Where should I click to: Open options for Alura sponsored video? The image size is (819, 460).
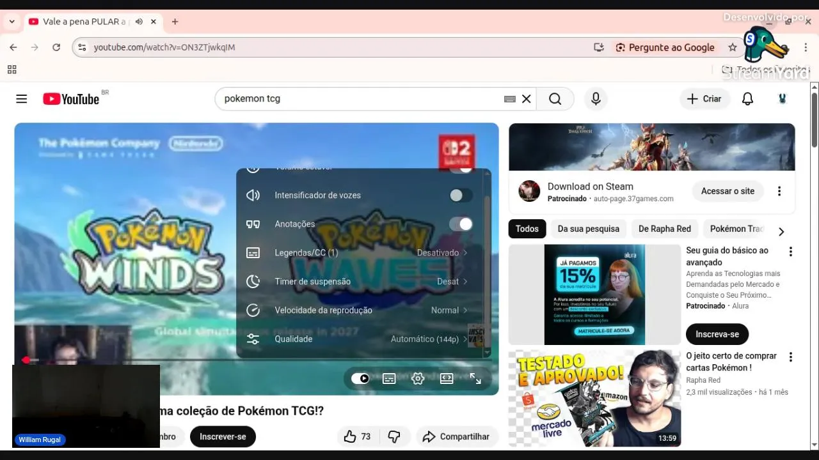pos(790,252)
